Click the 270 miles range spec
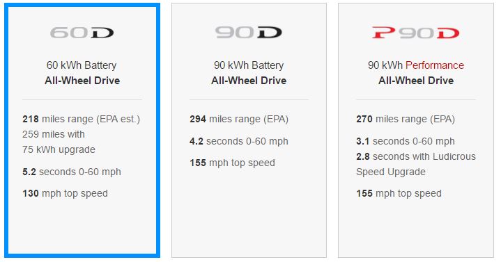The width and height of the screenshot is (501, 262). coord(406,120)
